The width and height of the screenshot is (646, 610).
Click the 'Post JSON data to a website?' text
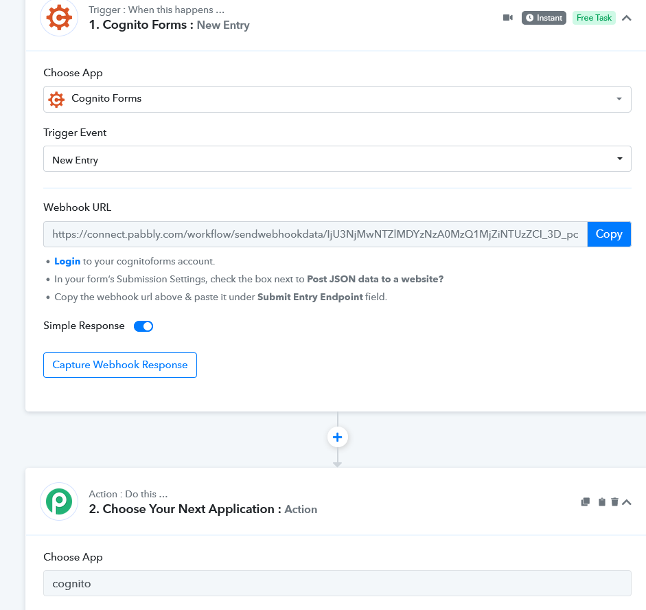pos(375,279)
